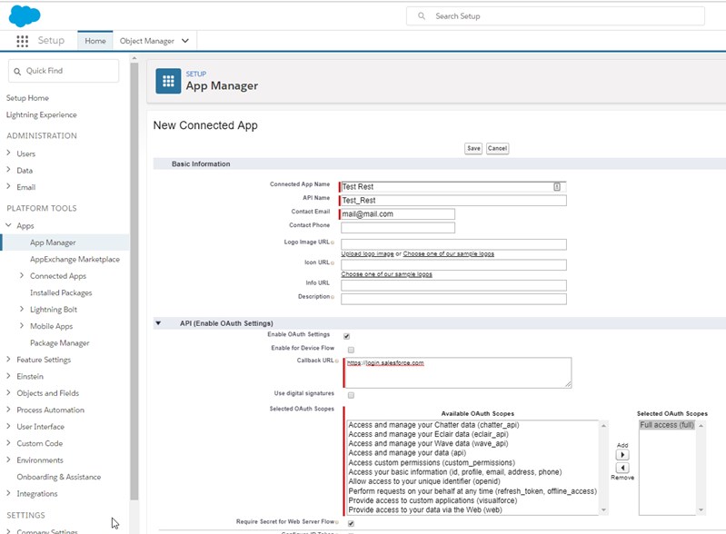Click the Description field
Image resolution: width=726 pixels, height=534 pixels.
coord(453,299)
